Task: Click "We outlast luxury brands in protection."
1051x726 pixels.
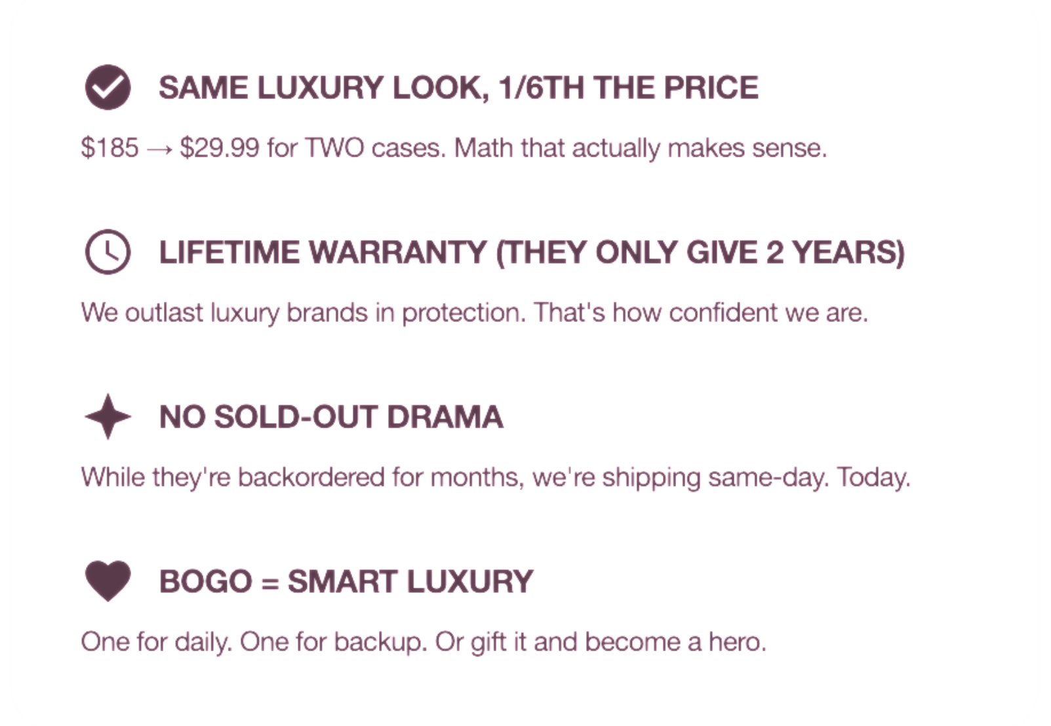Action: coord(303,313)
